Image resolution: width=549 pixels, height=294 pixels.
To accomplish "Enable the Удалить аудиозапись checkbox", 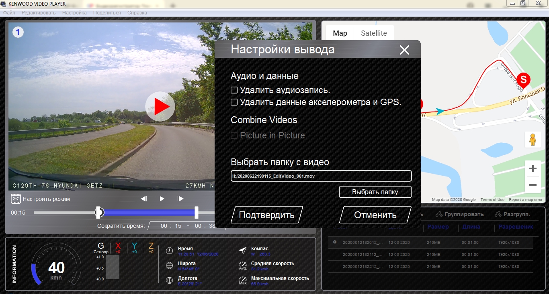I will pyautogui.click(x=234, y=90).
